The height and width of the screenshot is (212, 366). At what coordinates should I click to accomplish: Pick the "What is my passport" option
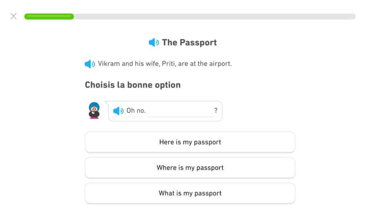(190, 193)
